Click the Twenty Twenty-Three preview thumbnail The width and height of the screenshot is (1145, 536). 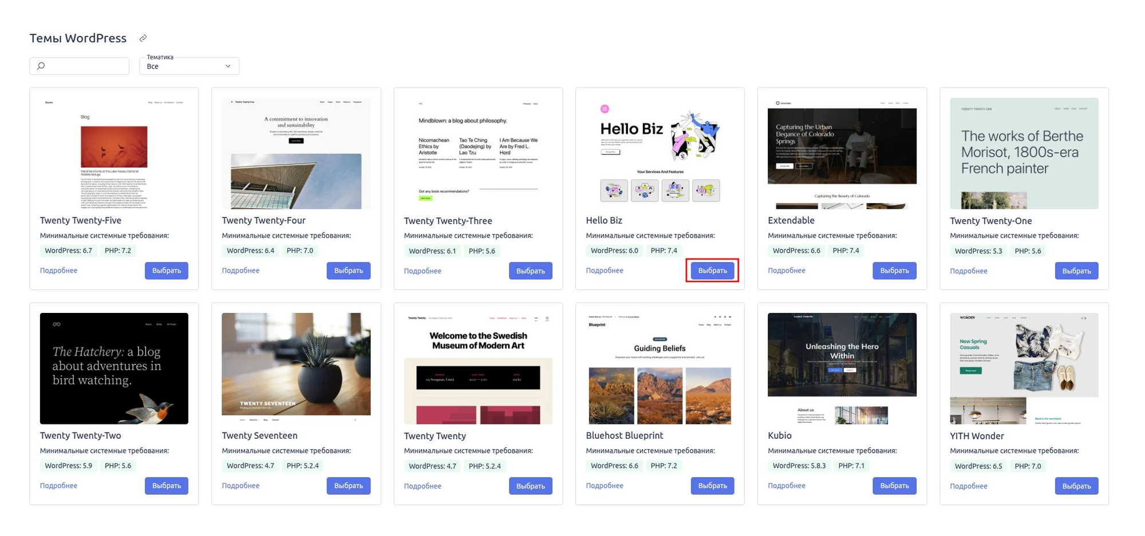[478, 153]
